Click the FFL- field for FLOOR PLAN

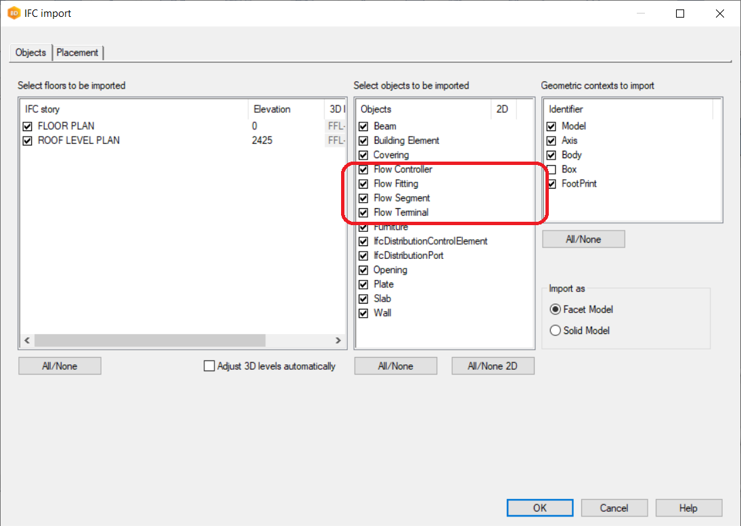336,126
